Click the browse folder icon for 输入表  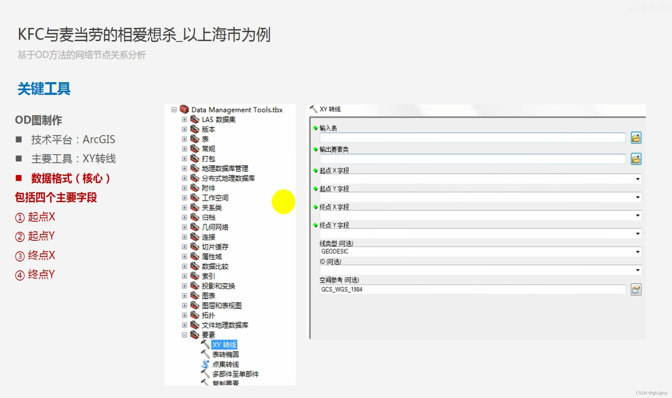point(636,138)
